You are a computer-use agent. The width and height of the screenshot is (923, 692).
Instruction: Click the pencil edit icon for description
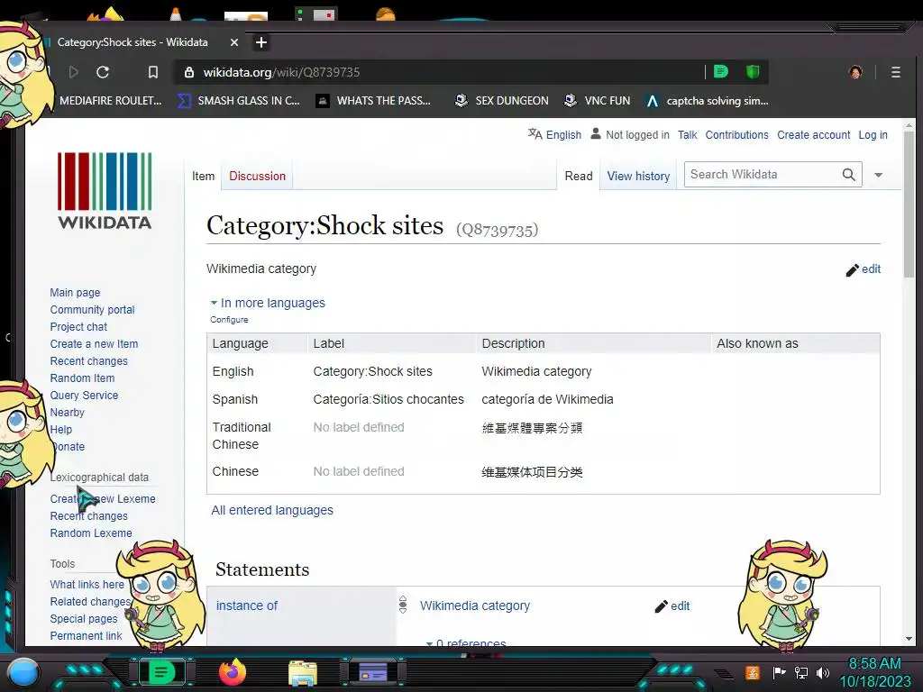(x=852, y=270)
